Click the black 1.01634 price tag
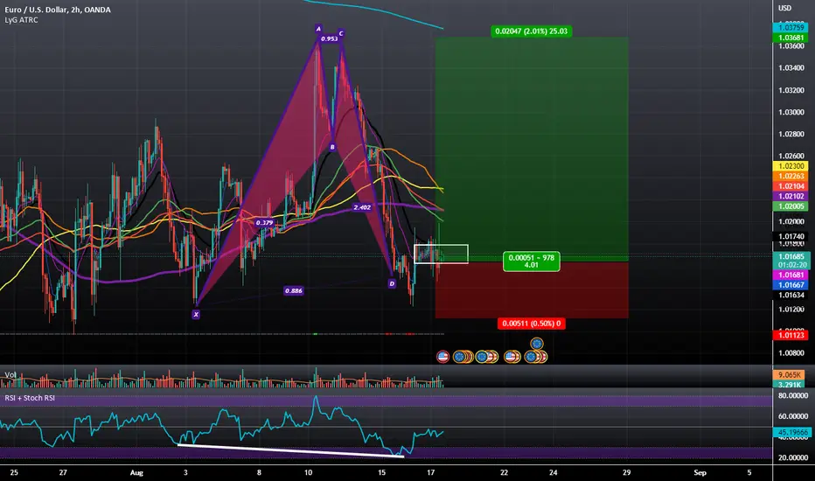 click(791, 296)
